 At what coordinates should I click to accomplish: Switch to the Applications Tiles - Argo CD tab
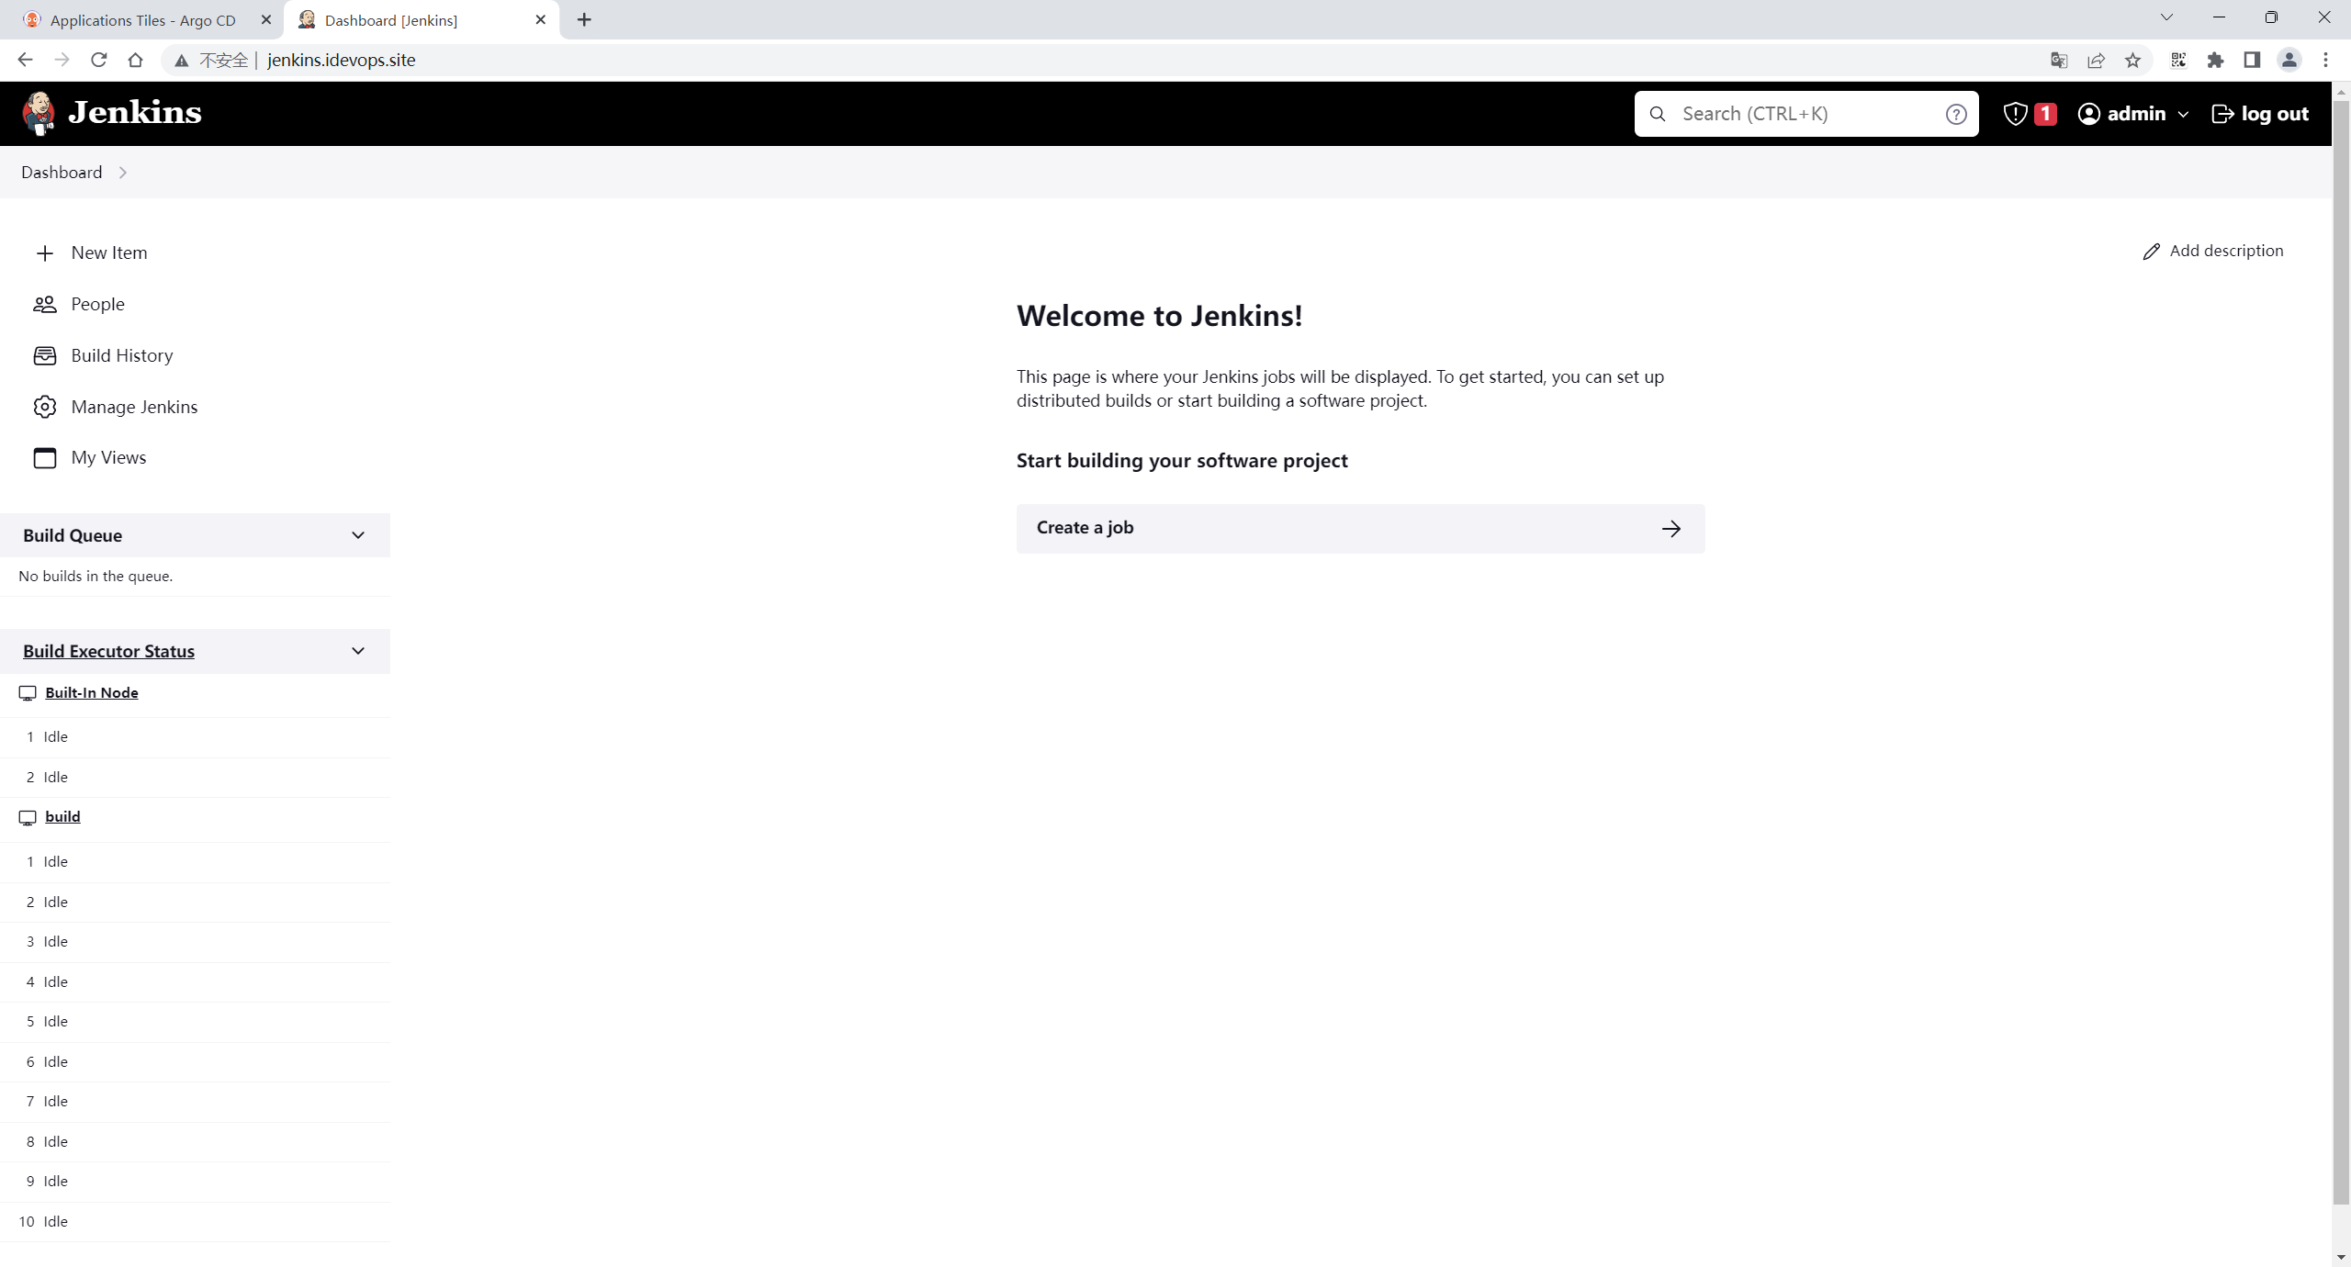point(142,20)
